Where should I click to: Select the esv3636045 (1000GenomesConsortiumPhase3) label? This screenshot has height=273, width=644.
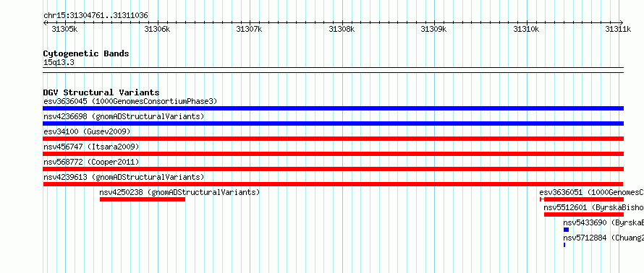[130, 101]
